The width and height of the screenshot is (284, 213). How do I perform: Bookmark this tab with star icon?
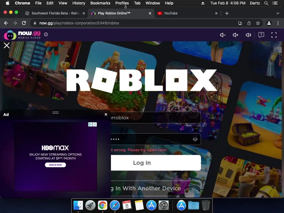(x=258, y=23)
